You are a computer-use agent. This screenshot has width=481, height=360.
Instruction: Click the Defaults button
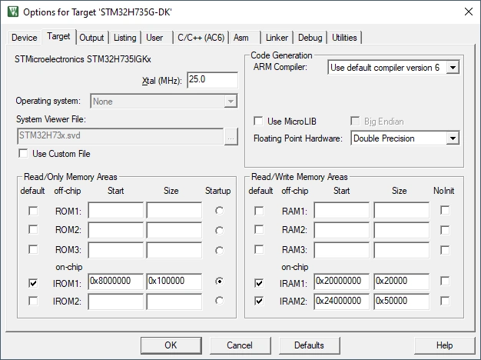coord(309,345)
